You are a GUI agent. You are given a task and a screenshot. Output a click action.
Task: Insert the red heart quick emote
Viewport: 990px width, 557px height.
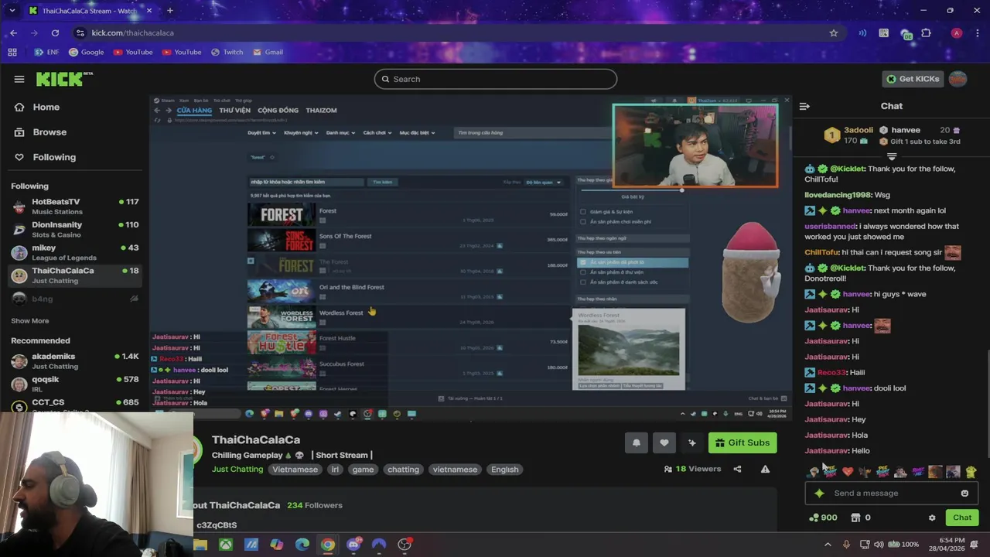[x=848, y=472]
